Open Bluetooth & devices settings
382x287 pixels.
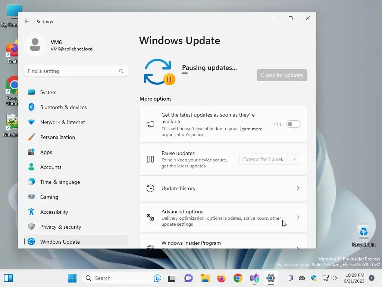[x=76, y=107]
